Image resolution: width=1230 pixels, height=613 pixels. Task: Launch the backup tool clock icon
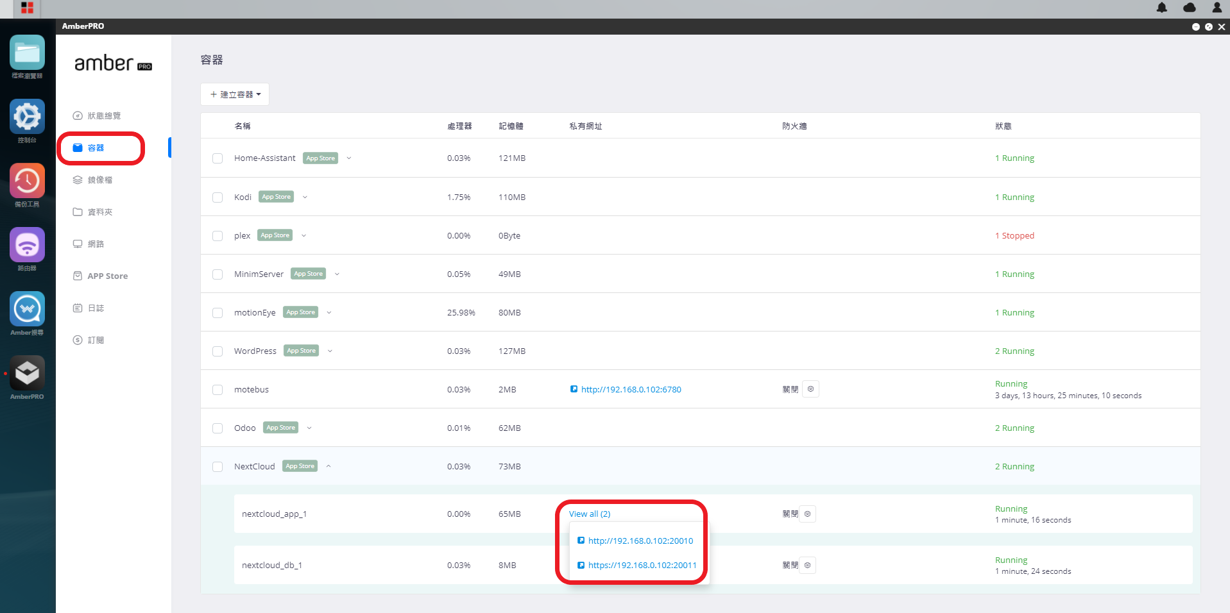coord(27,181)
